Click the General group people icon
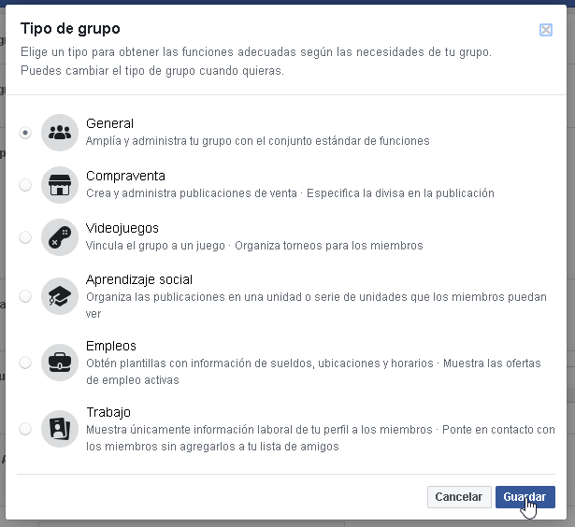Viewport: 575px width, 527px height. click(60, 133)
